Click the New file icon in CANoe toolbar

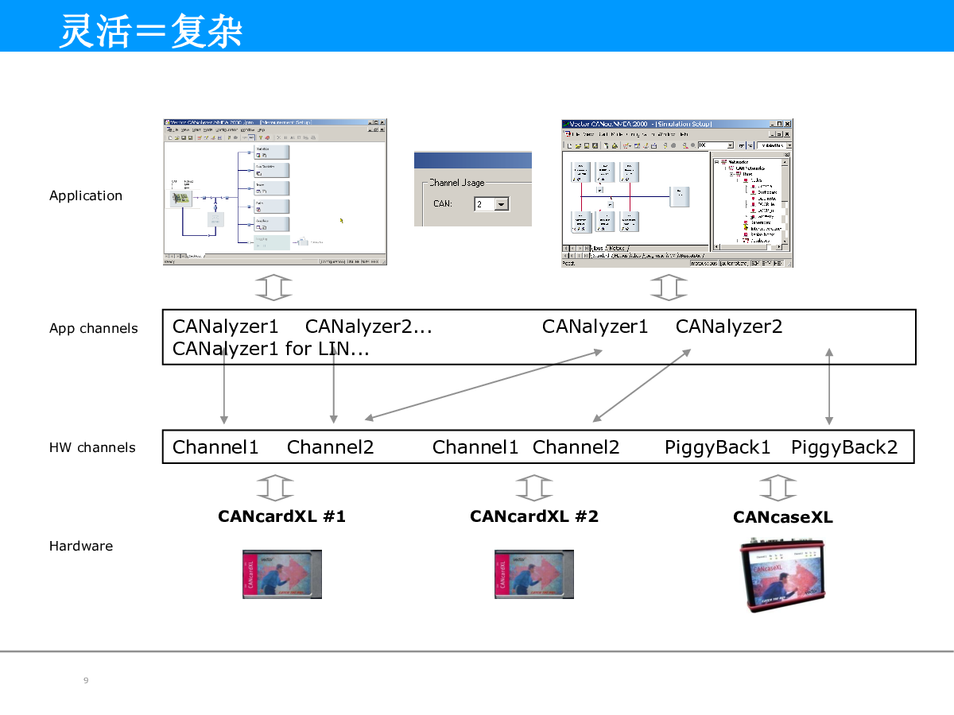click(569, 145)
